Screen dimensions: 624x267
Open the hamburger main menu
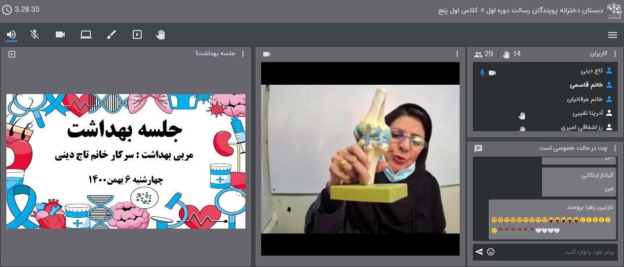[613, 35]
